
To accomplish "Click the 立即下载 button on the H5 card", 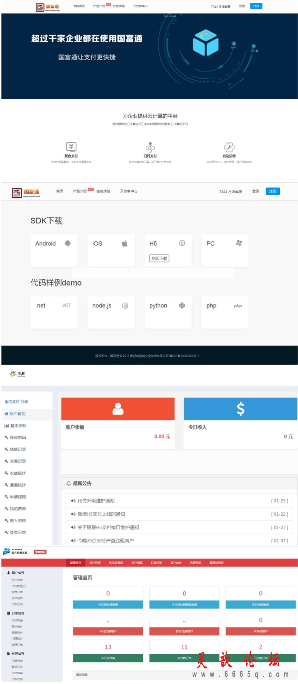I will click(159, 258).
